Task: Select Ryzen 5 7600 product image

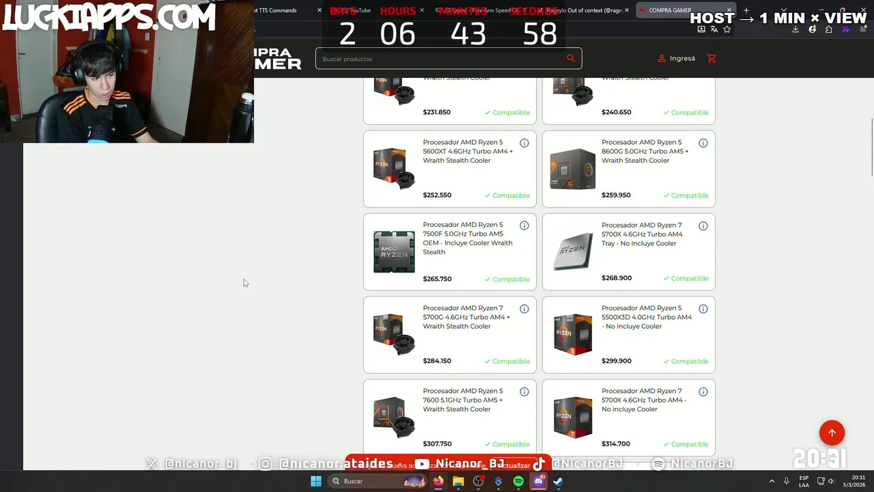Action: [x=394, y=418]
